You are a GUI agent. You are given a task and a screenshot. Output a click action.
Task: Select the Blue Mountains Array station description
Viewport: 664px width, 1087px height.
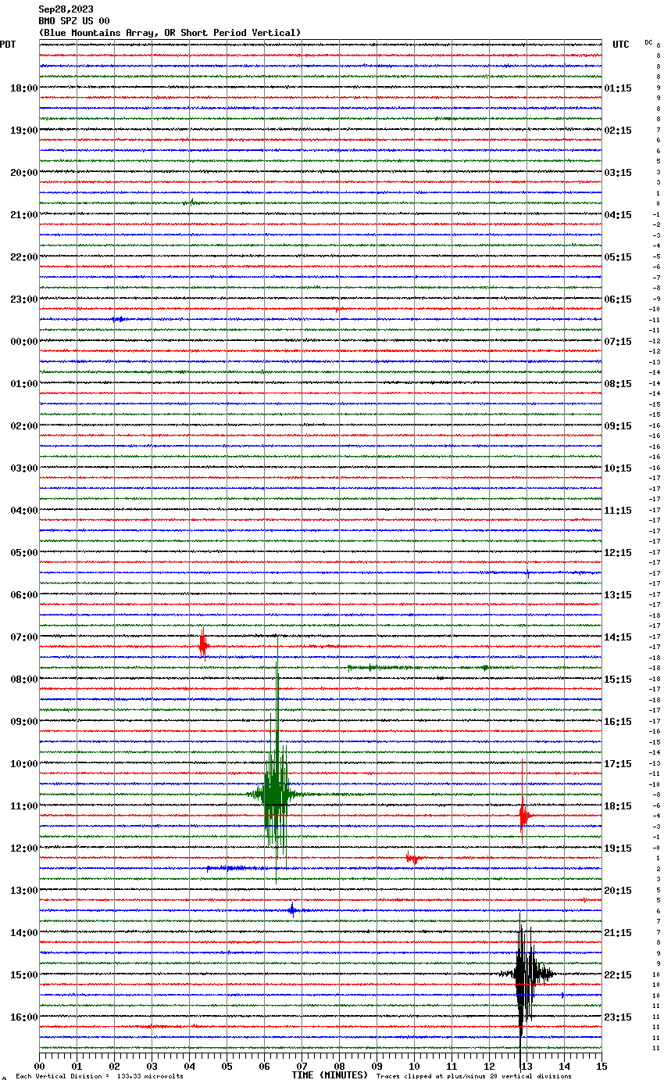point(170,33)
